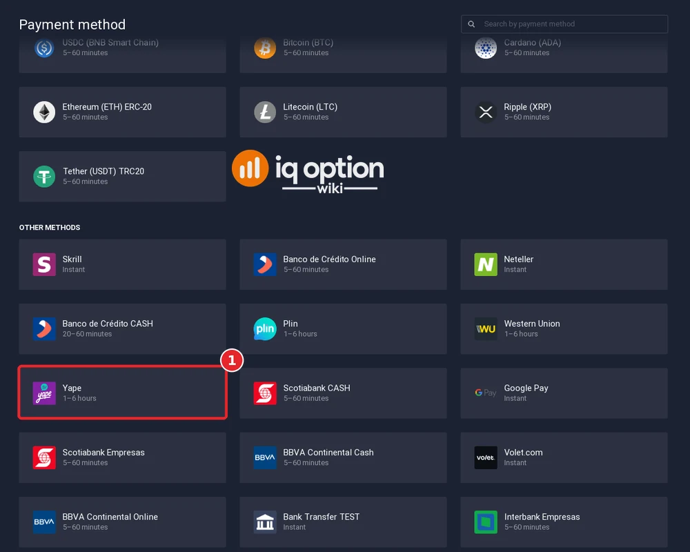Click 'Instant' under Skrill
Viewport: 690px width, 552px height.
coord(74,270)
